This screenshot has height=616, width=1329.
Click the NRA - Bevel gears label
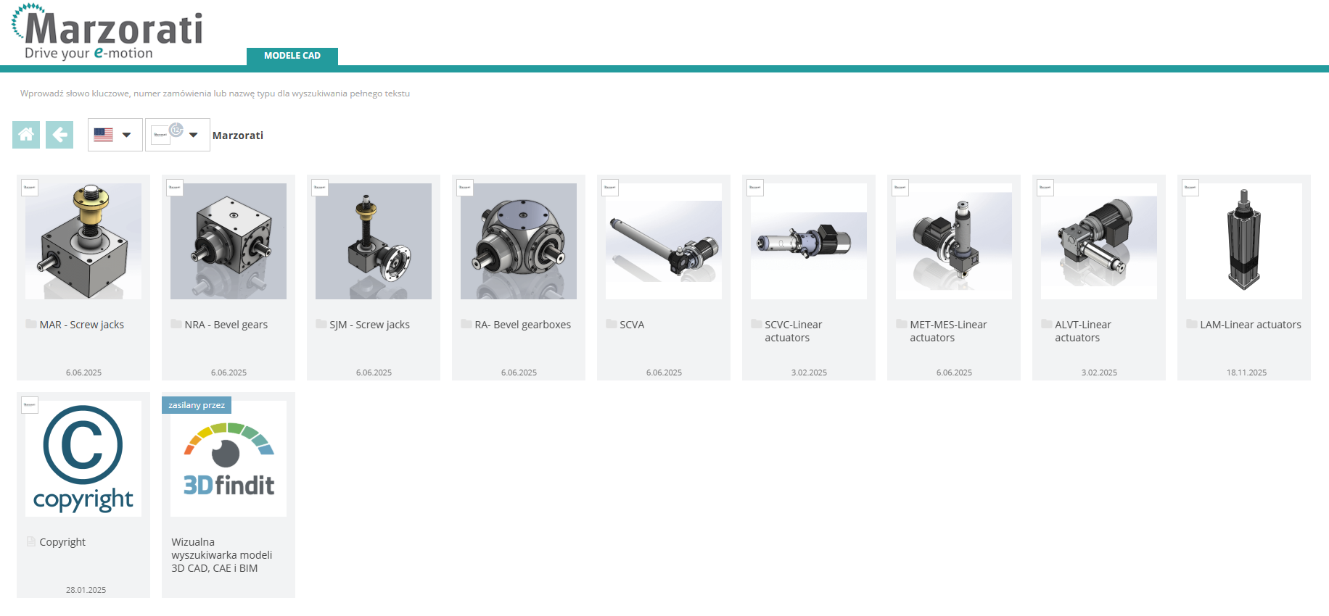226,325
